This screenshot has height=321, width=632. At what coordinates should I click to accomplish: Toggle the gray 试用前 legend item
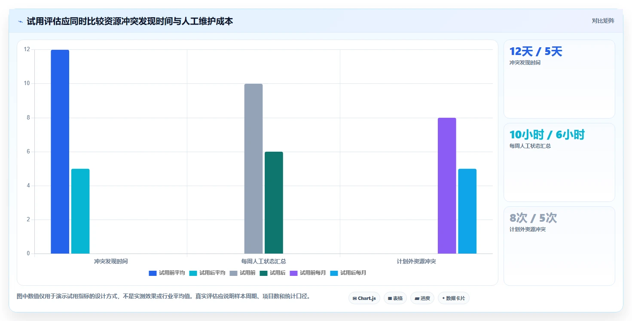pos(242,273)
